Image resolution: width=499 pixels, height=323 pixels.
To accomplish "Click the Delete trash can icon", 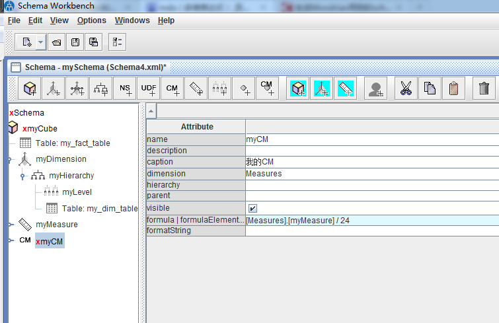I will [484, 89].
